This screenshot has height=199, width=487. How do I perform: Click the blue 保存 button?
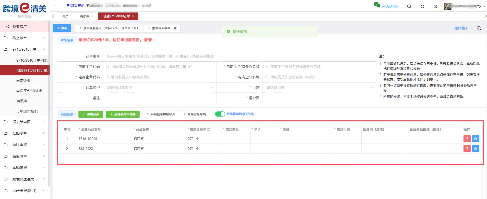click(62, 28)
